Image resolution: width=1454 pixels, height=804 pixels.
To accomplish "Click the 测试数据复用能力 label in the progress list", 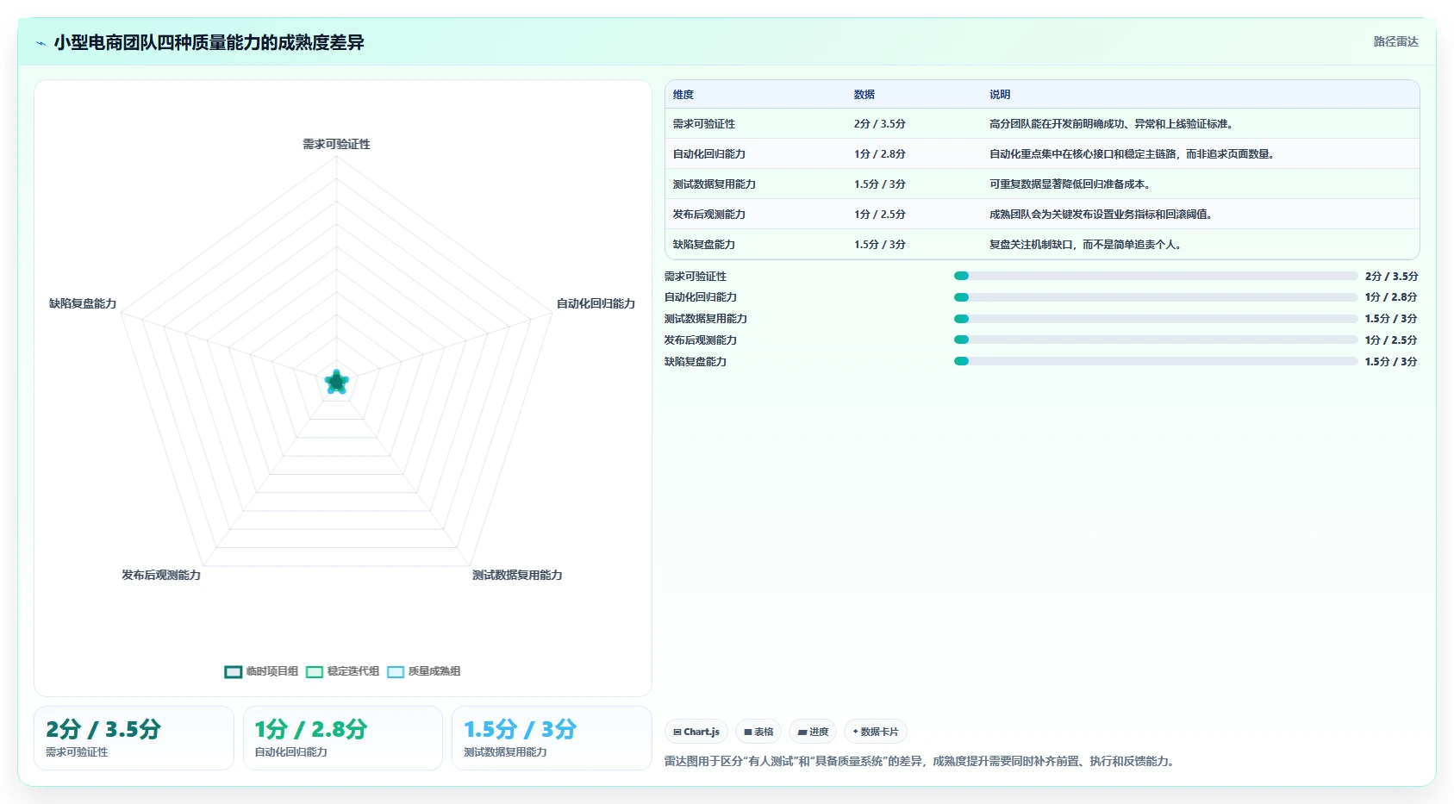I will click(706, 319).
